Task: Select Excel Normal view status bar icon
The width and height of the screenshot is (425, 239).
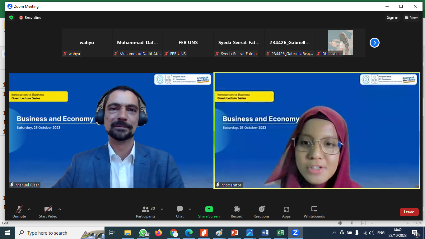Action: coord(340,223)
